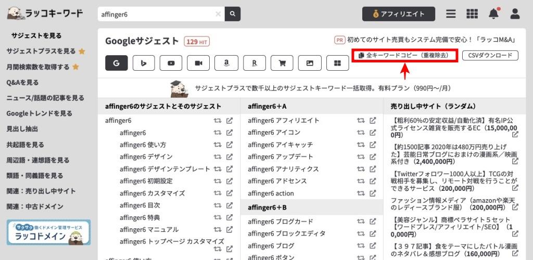Screen dimensions: 533x260
Task: Open 周辺語・連想語を見る in sidebar
Action: point(37,160)
